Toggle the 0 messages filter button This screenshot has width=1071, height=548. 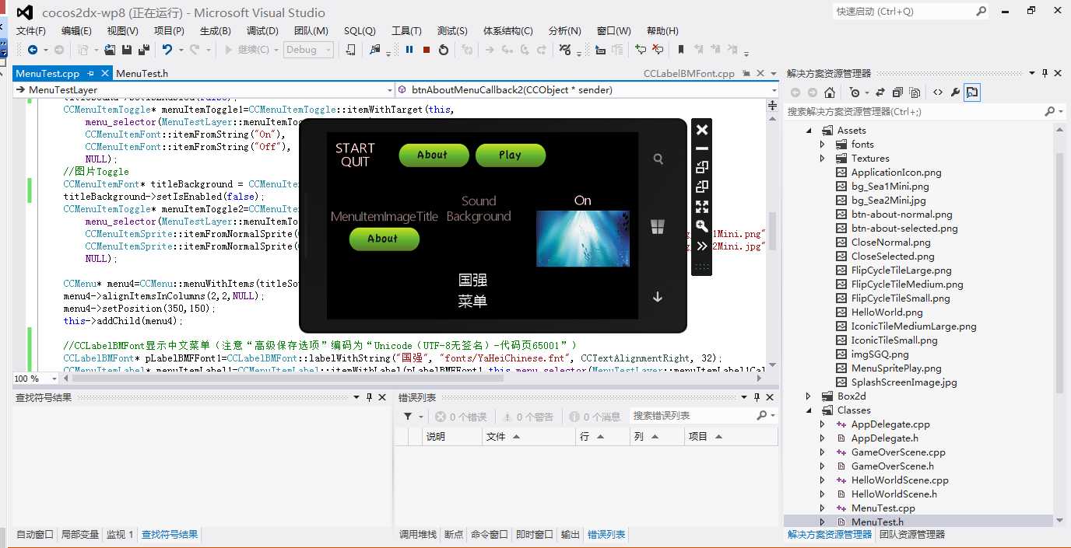coord(595,417)
